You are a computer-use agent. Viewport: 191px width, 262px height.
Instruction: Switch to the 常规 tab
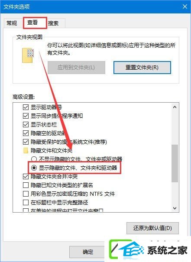click(12, 23)
